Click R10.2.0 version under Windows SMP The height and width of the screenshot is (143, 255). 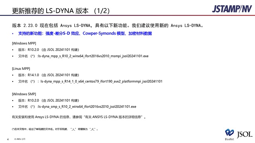click(x=49, y=100)
